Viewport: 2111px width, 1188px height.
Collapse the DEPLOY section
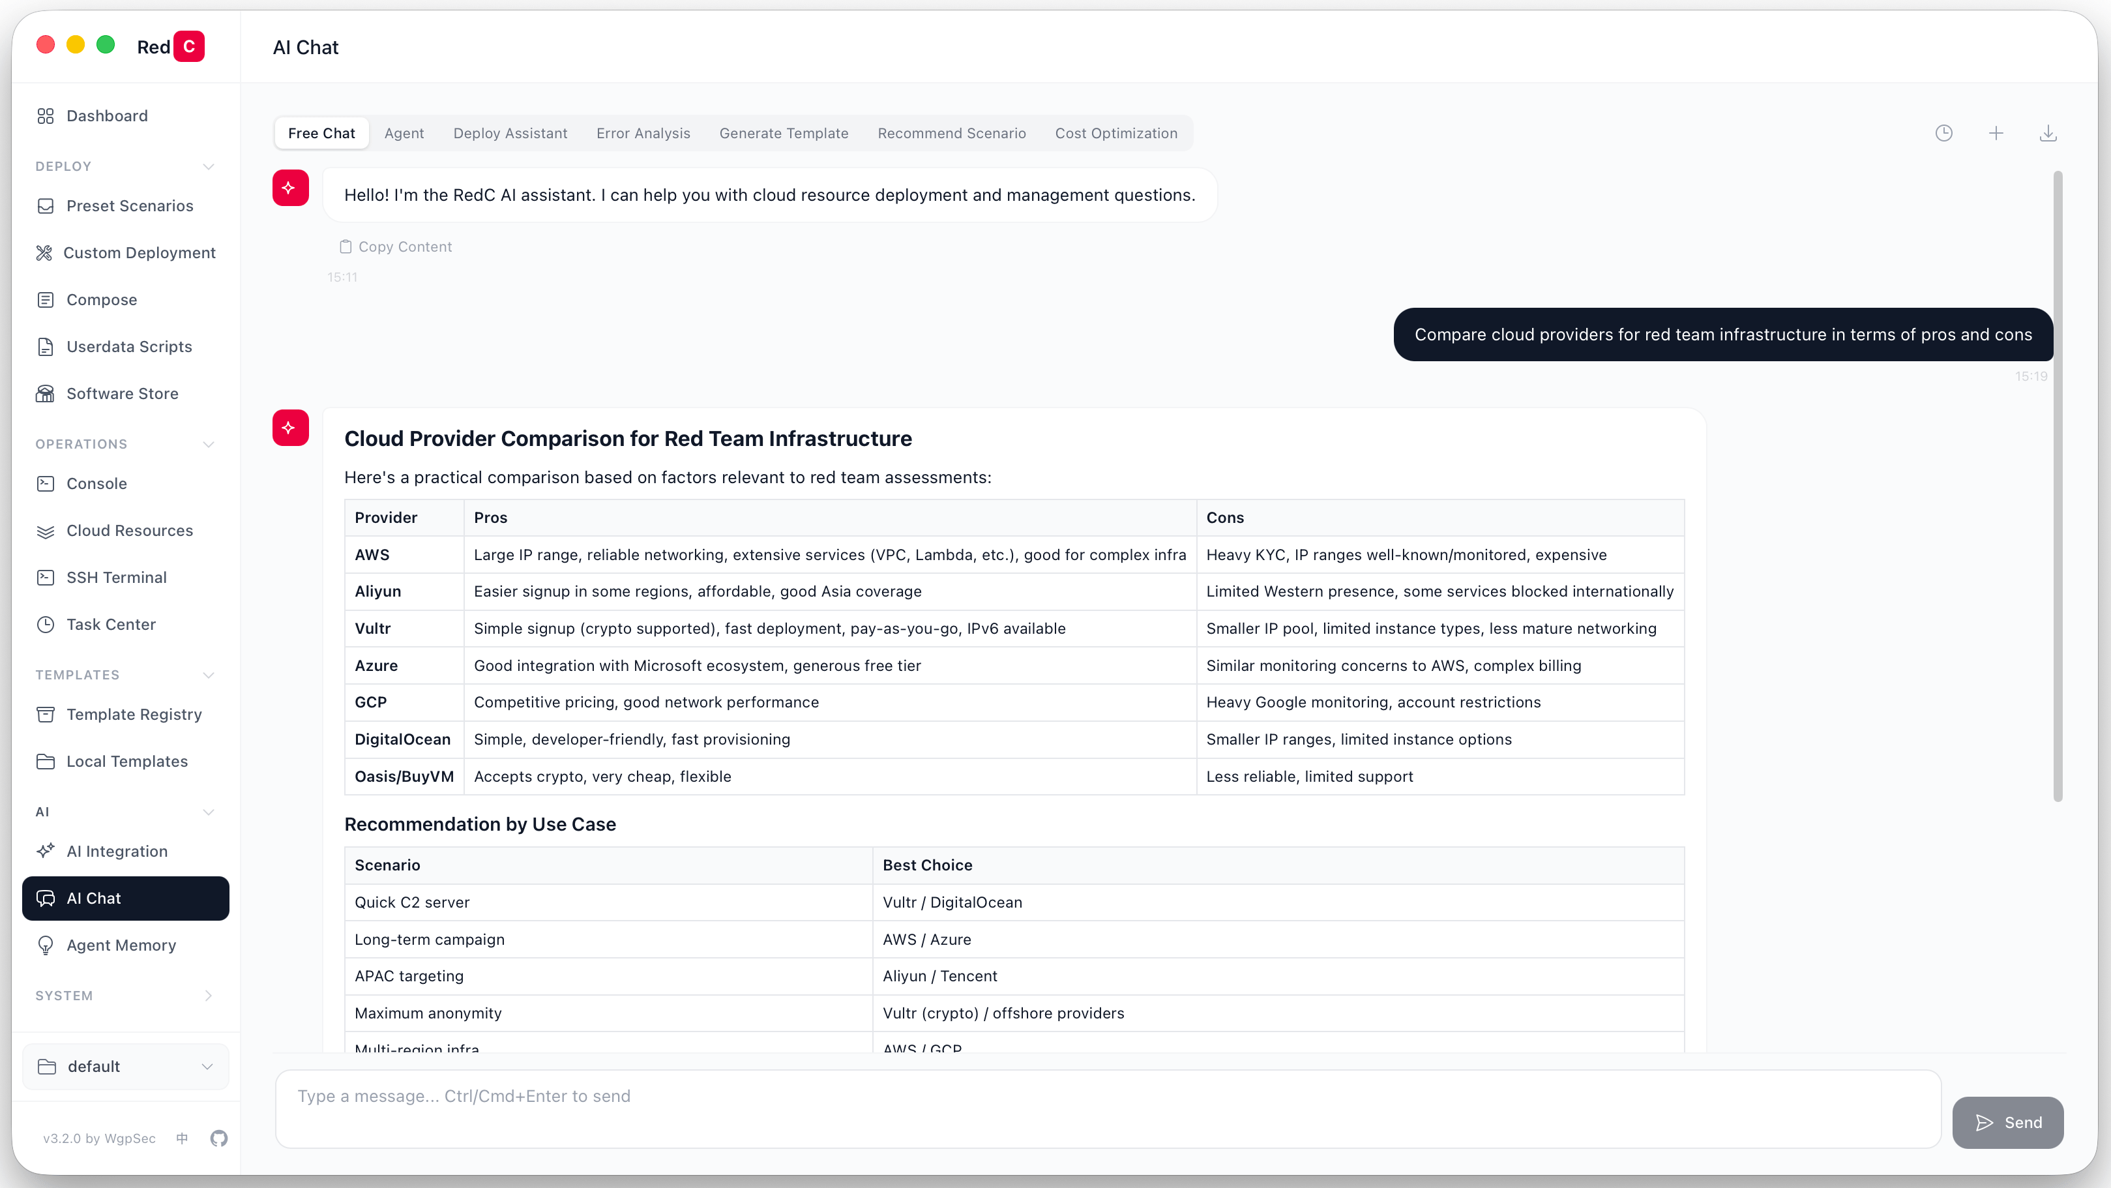point(209,166)
